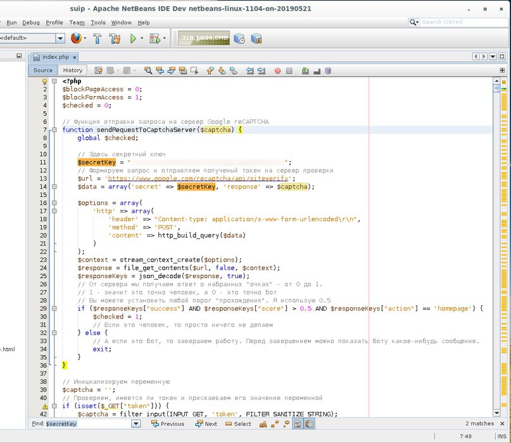Start macro recording with the red circle
This screenshot has height=443, width=511.
[x=278, y=71]
